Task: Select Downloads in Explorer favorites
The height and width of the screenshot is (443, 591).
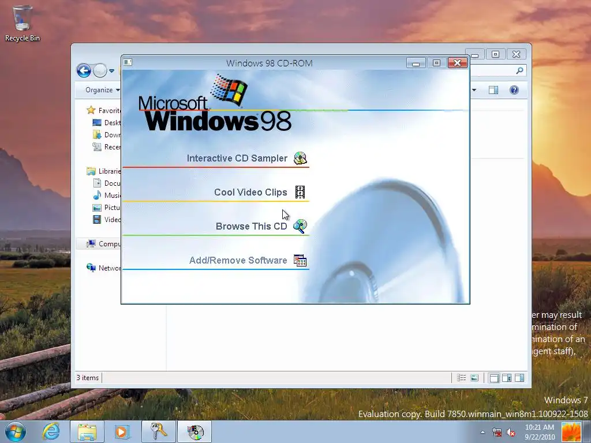Action: pos(107,135)
